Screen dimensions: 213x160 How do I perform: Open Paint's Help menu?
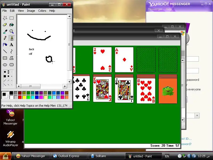tap(52, 11)
